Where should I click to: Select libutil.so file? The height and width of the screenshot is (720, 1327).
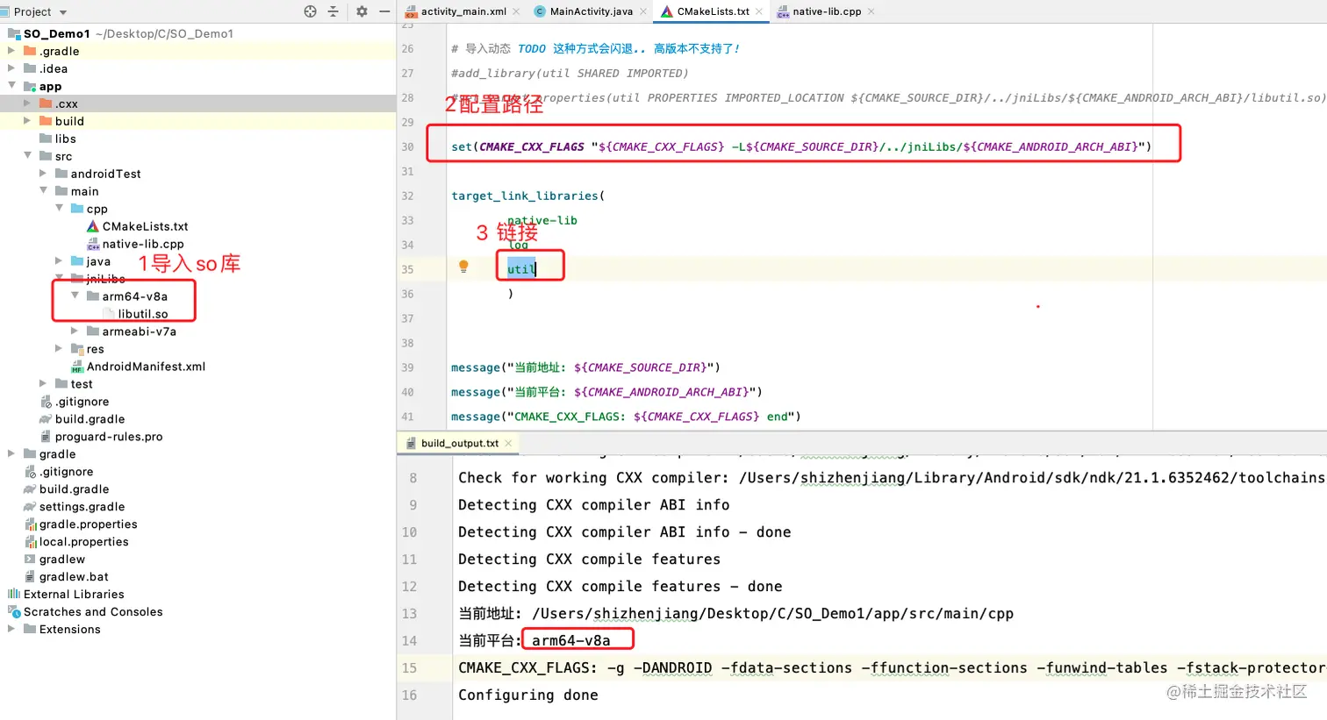pos(143,314)
